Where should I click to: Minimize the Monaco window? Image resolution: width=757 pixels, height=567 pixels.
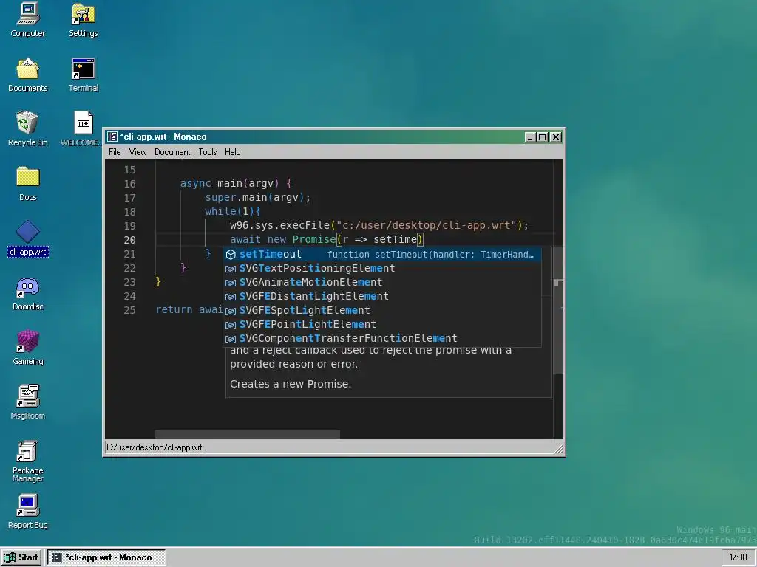coord(529,137)
